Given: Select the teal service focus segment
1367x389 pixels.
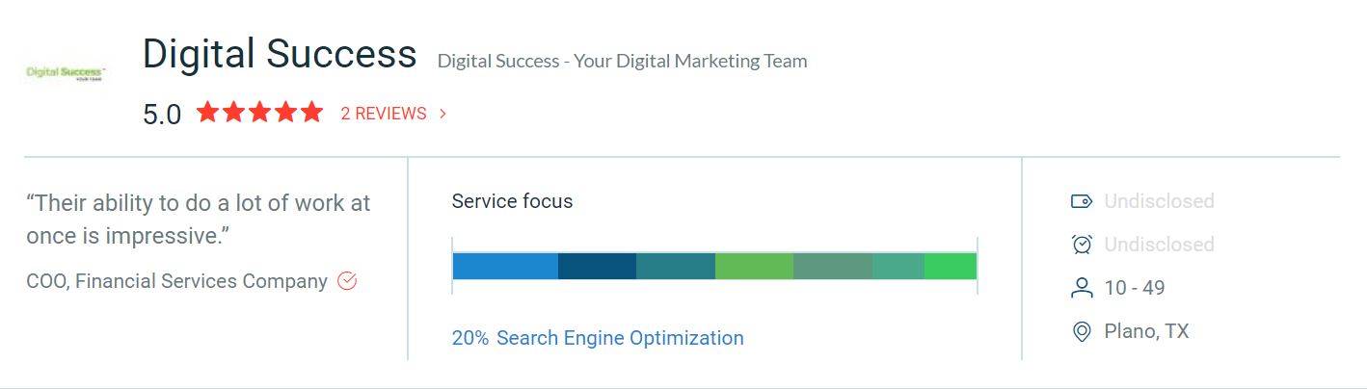Looking at the screenshot, I should click(x=676, y=266).
